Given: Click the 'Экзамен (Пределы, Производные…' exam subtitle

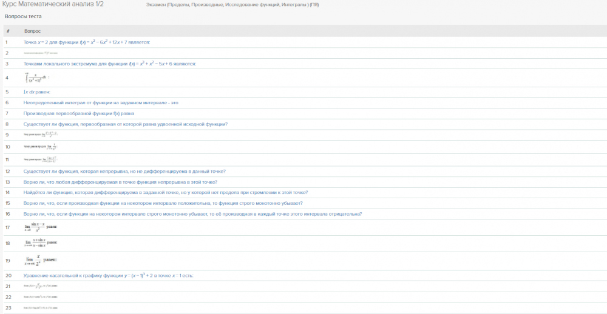Looking at the screenshot, I should tap(232, 5).
